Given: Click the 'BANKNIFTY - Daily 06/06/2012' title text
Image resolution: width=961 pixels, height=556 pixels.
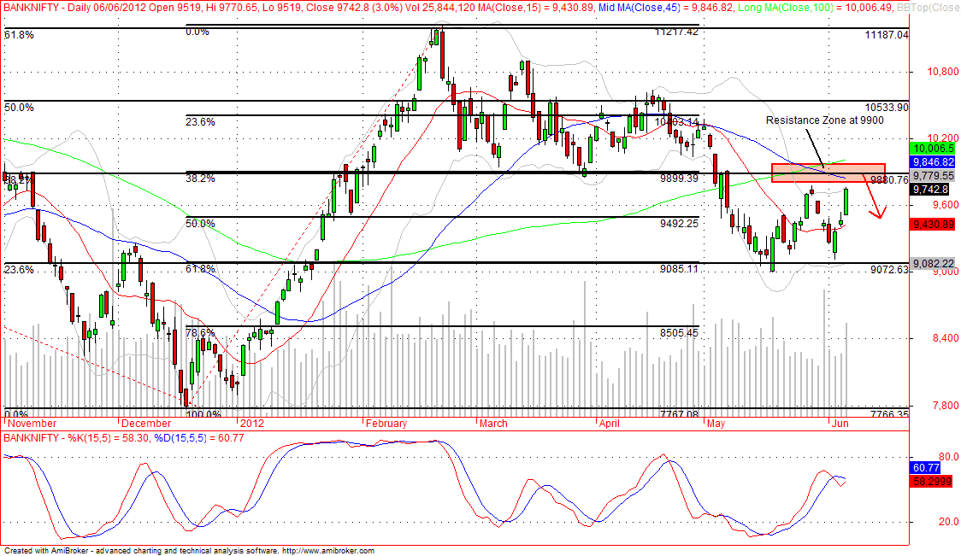Looking at the screenshot, I should 75,8.
